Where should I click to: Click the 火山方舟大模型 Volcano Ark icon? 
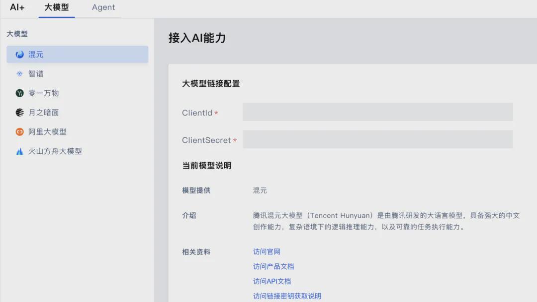click(x=18, y=151)
